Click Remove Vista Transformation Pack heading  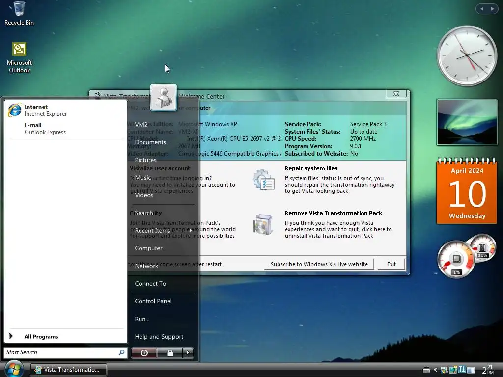334,213
